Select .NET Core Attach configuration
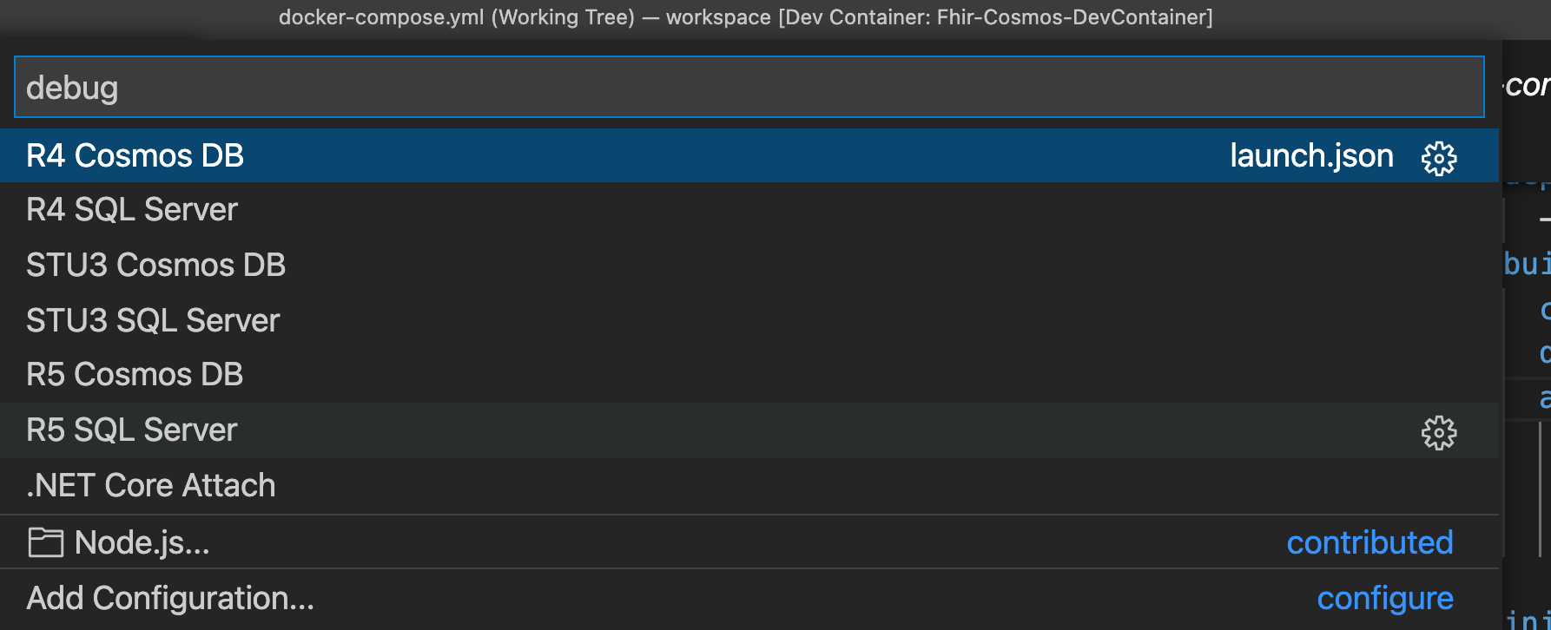Viewport: 1551px width, 630px height. (749, 486)
